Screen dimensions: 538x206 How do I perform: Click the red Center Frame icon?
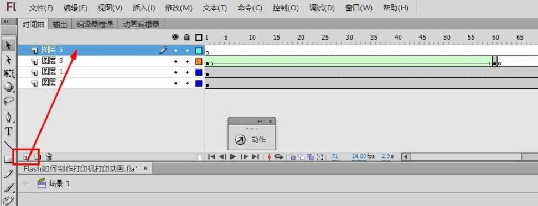(270, 157)
